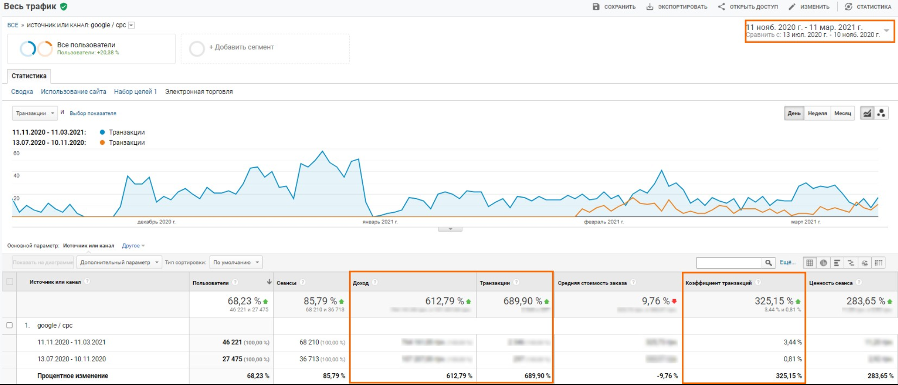This screenshot has width=898, height=385.
Task: Click help icon next to Сеансы
Action: (x=303, y=282)
